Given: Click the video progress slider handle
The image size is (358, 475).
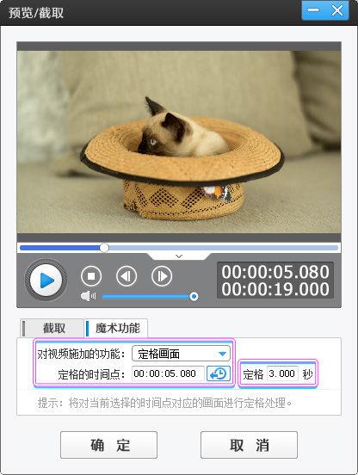Looking at the screenshot, I should coord(104,248).
